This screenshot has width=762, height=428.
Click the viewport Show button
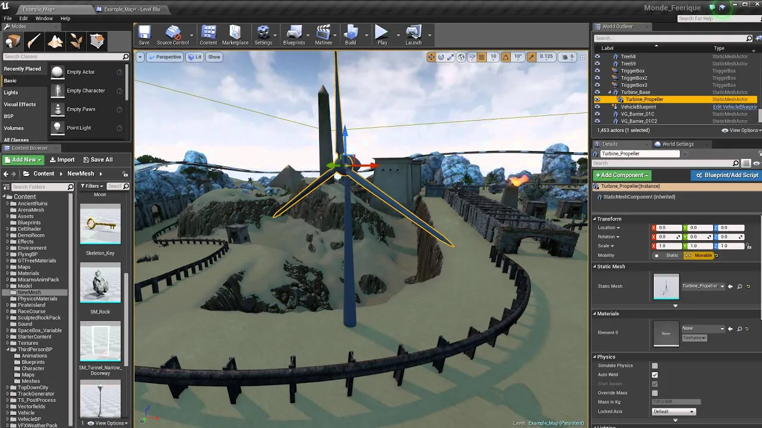pos(214,57)
